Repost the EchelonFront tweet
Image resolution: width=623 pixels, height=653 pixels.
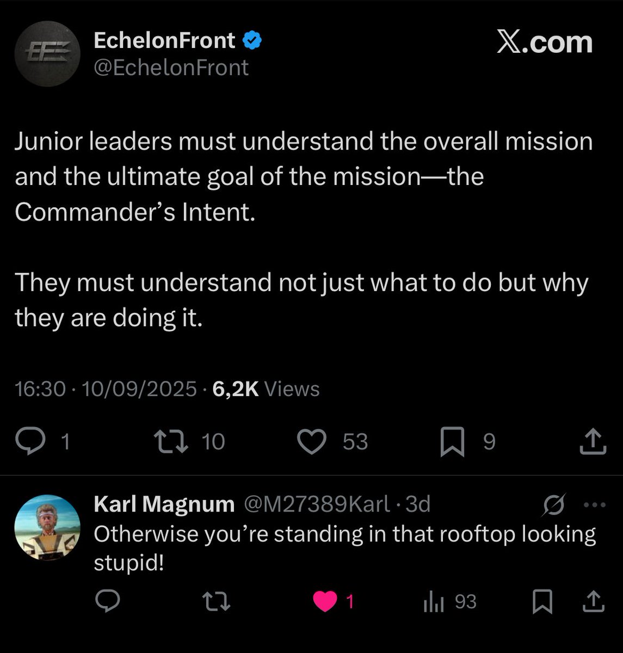click(171, 441)
